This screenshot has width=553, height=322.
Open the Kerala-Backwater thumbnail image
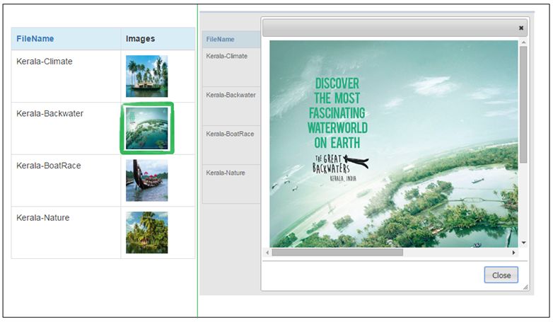pyautogui.click(x=146, y=128)
